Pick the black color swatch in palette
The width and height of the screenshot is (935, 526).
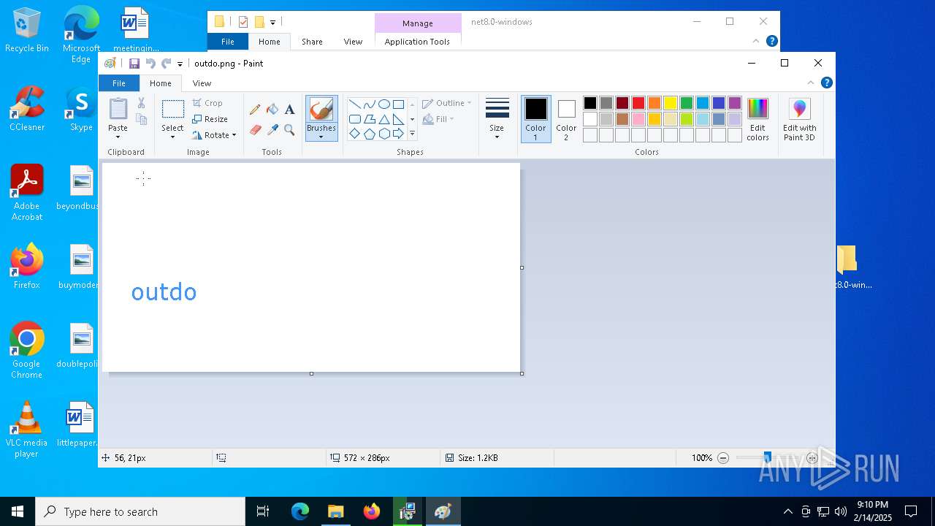590,103
